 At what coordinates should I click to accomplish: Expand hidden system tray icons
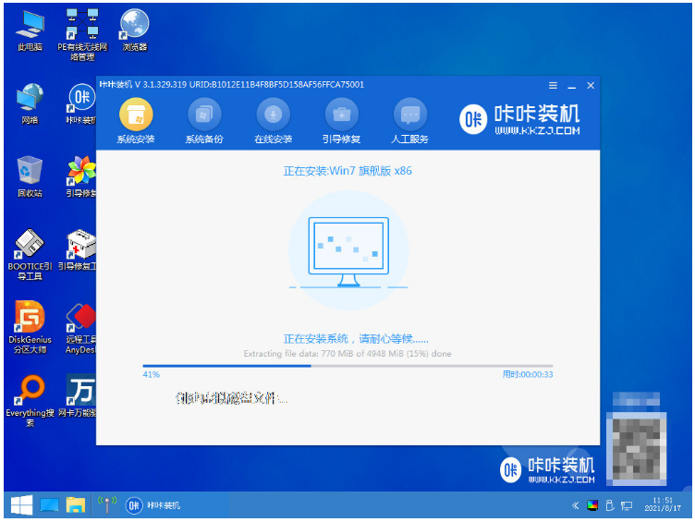tap(576, 505)
